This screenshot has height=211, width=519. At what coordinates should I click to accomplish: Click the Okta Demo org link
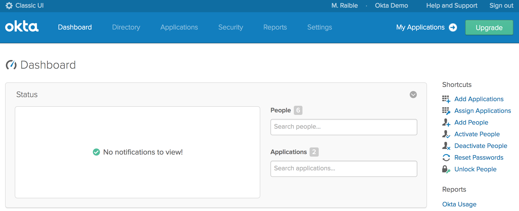coord(391,6)
